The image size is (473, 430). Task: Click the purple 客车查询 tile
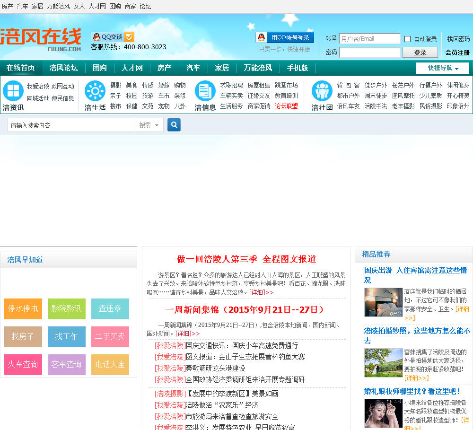[x=66, y=365]
